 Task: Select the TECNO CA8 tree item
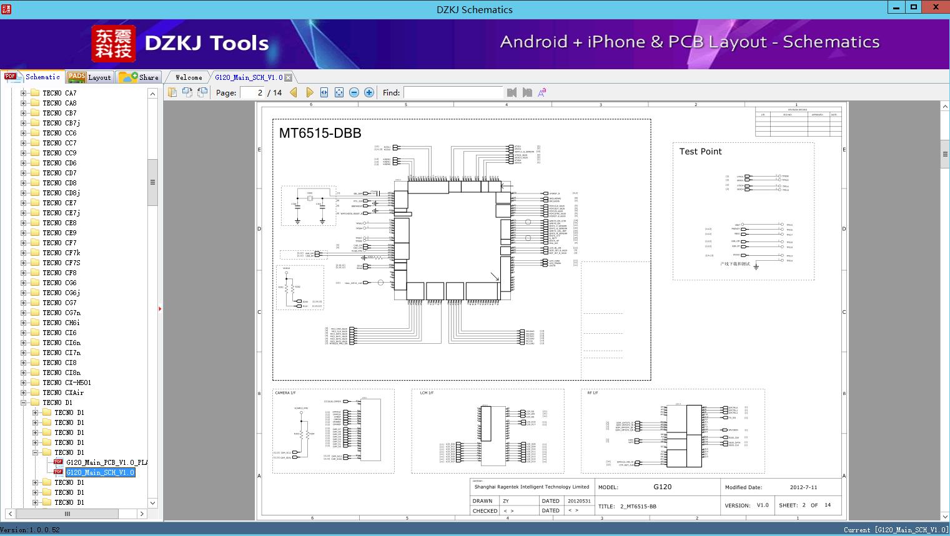click(x=59, y=103)
